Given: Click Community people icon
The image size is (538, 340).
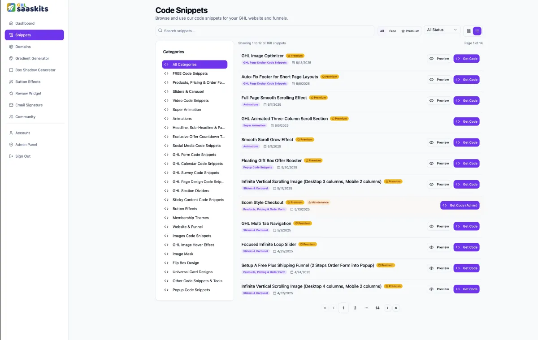Looking at the screenshot, I should (x=11, y=116).
